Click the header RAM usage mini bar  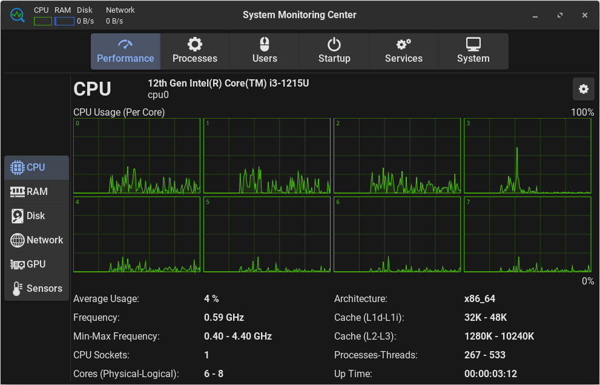pyautogui.click(x=64, y=21)
